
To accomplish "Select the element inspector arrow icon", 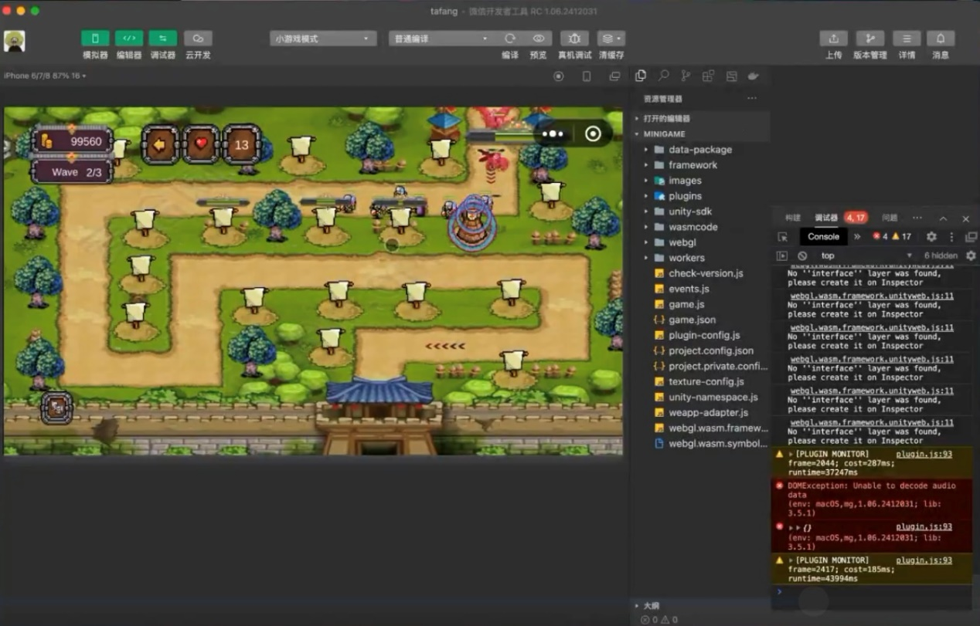I will 783,237.
